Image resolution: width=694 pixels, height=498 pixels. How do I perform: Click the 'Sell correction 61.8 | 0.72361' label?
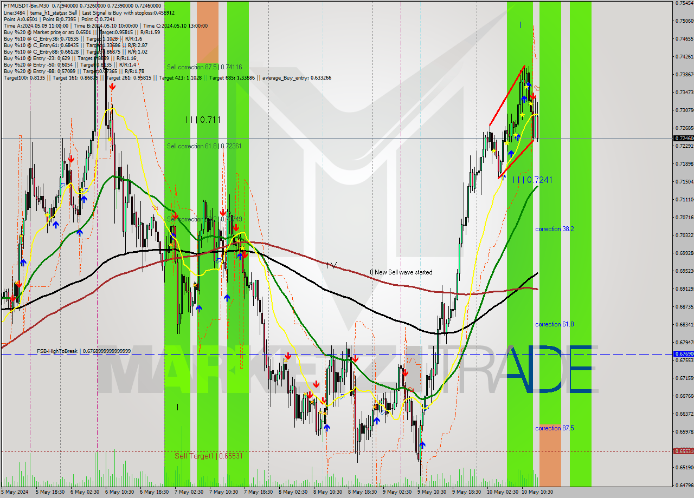[x=204, y=146]
